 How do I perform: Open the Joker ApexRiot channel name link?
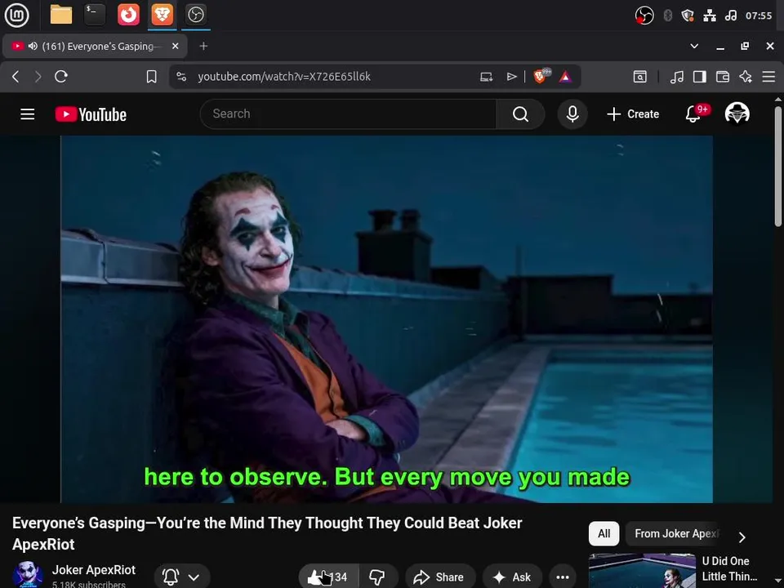click(x=93, y=570)
